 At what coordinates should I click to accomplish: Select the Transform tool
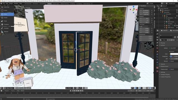(x=7, y=24)
